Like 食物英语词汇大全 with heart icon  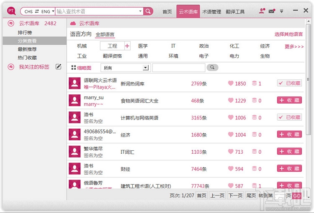[231, 100]
